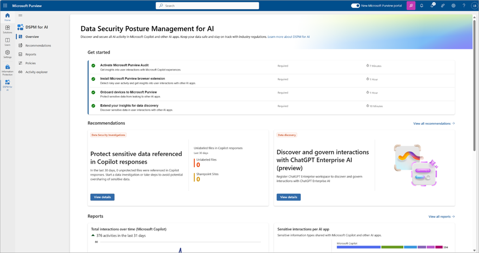Screen dimensions: 479x253
Task: Open Activate Microsoft Purview Audit step
Action: point(272,67)
